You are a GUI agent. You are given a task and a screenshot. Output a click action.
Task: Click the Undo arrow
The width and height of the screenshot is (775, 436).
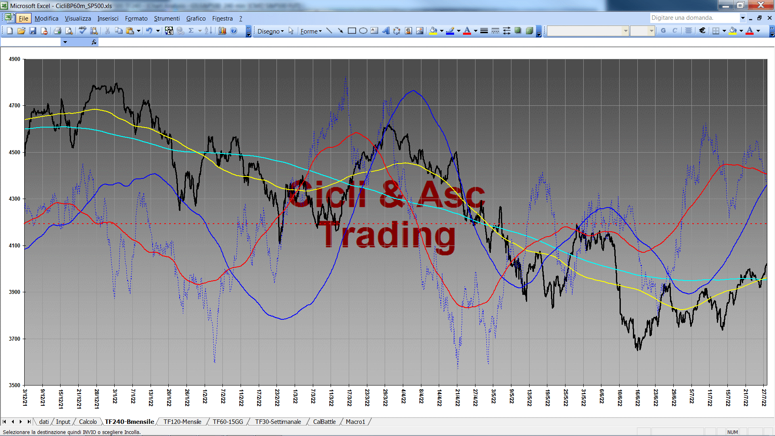pyautogui.click(x=149, y=31)
